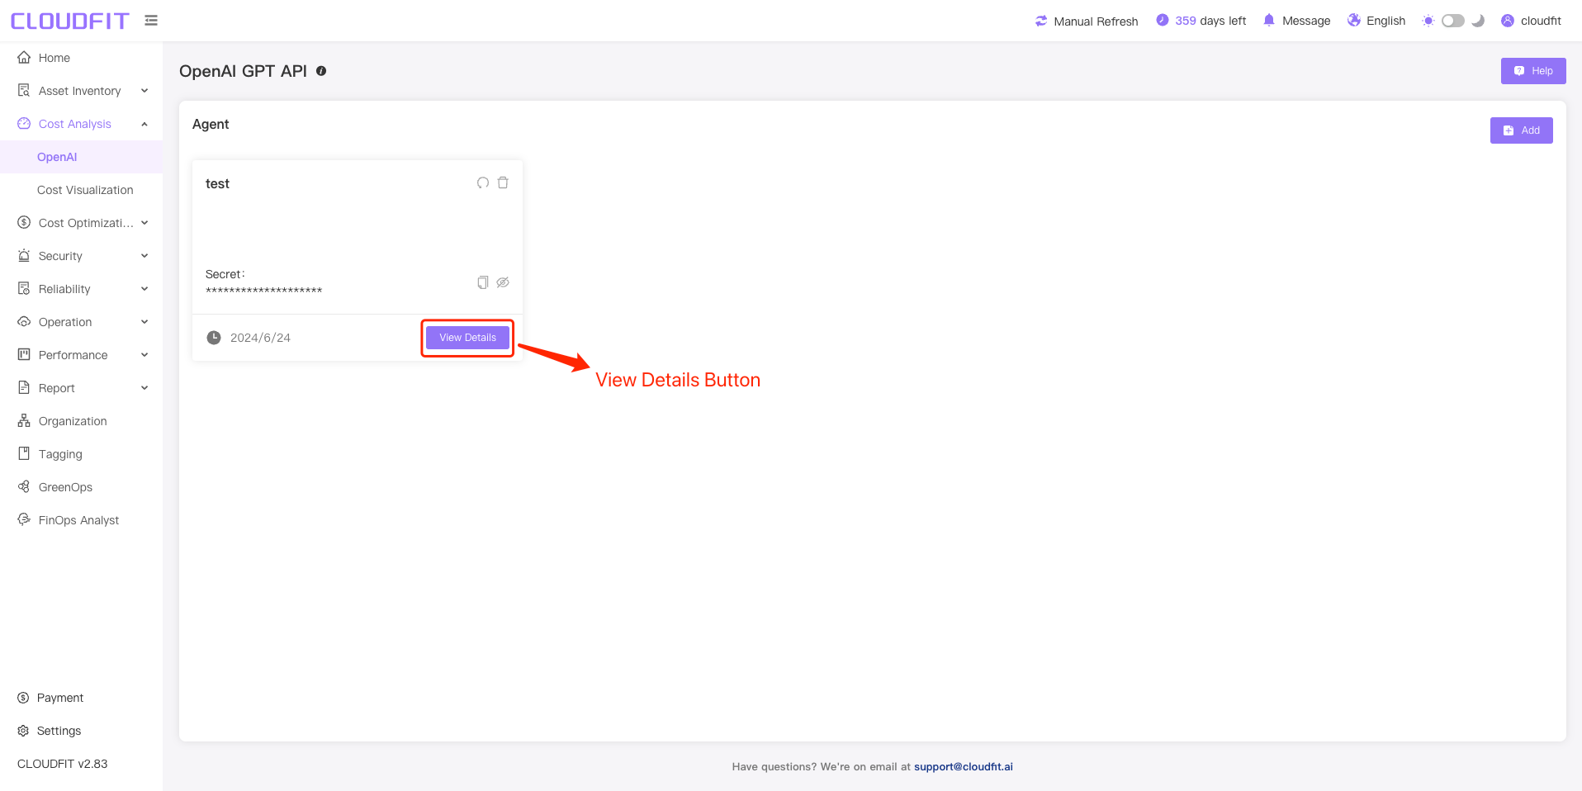Expand the Performance menu chevron
Image resolution: width=1582 pixels, height=791 pixels.
tap(144, 355)
